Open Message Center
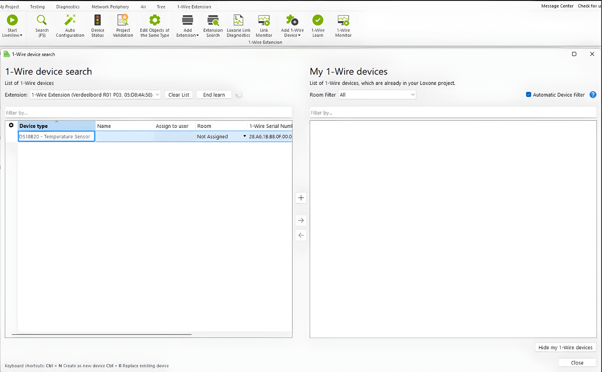The height and width of the screenshot is (372, 602). 557,6
